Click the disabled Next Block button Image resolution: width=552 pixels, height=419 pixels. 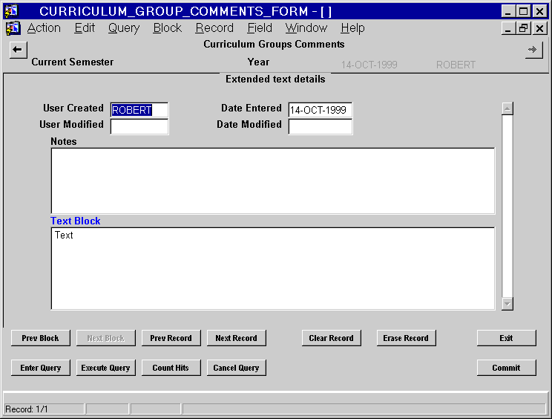pyautogui.click(x=105, y=338)
